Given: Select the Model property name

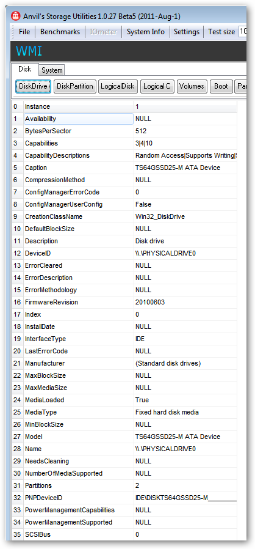Looking at the screenshot, I should (34, 437).
